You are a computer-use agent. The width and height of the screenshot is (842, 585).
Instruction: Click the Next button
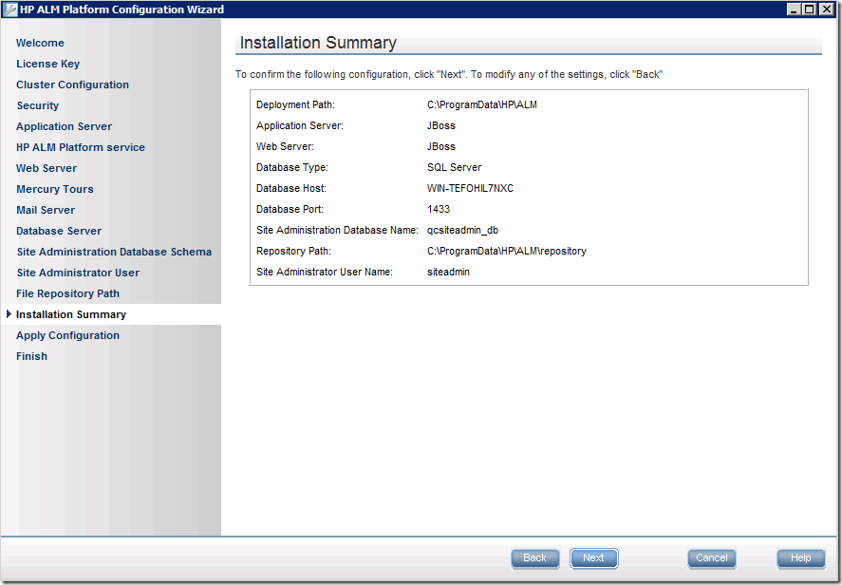pyautogui.click(x=593, y=558)
